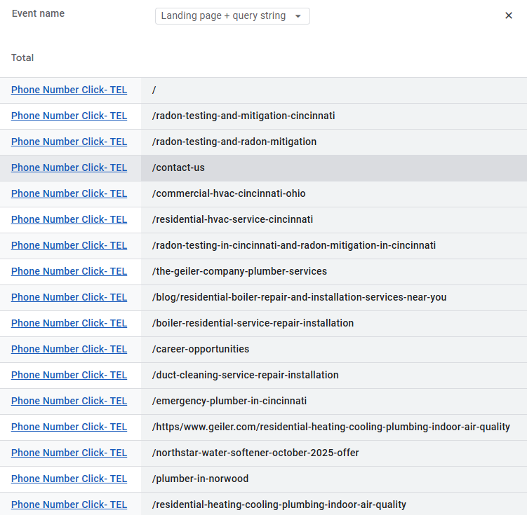Open Phone Number Click- TEL link for /residential-heating-cooling-plumbing-indoor-air-quality
The image size is (527, 515).
point(69,504)
